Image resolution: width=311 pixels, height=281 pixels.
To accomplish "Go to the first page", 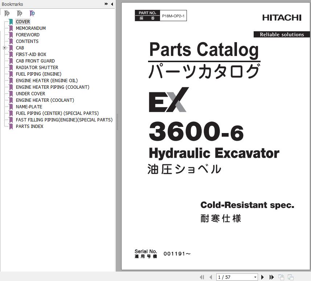I will pos(202,277).
